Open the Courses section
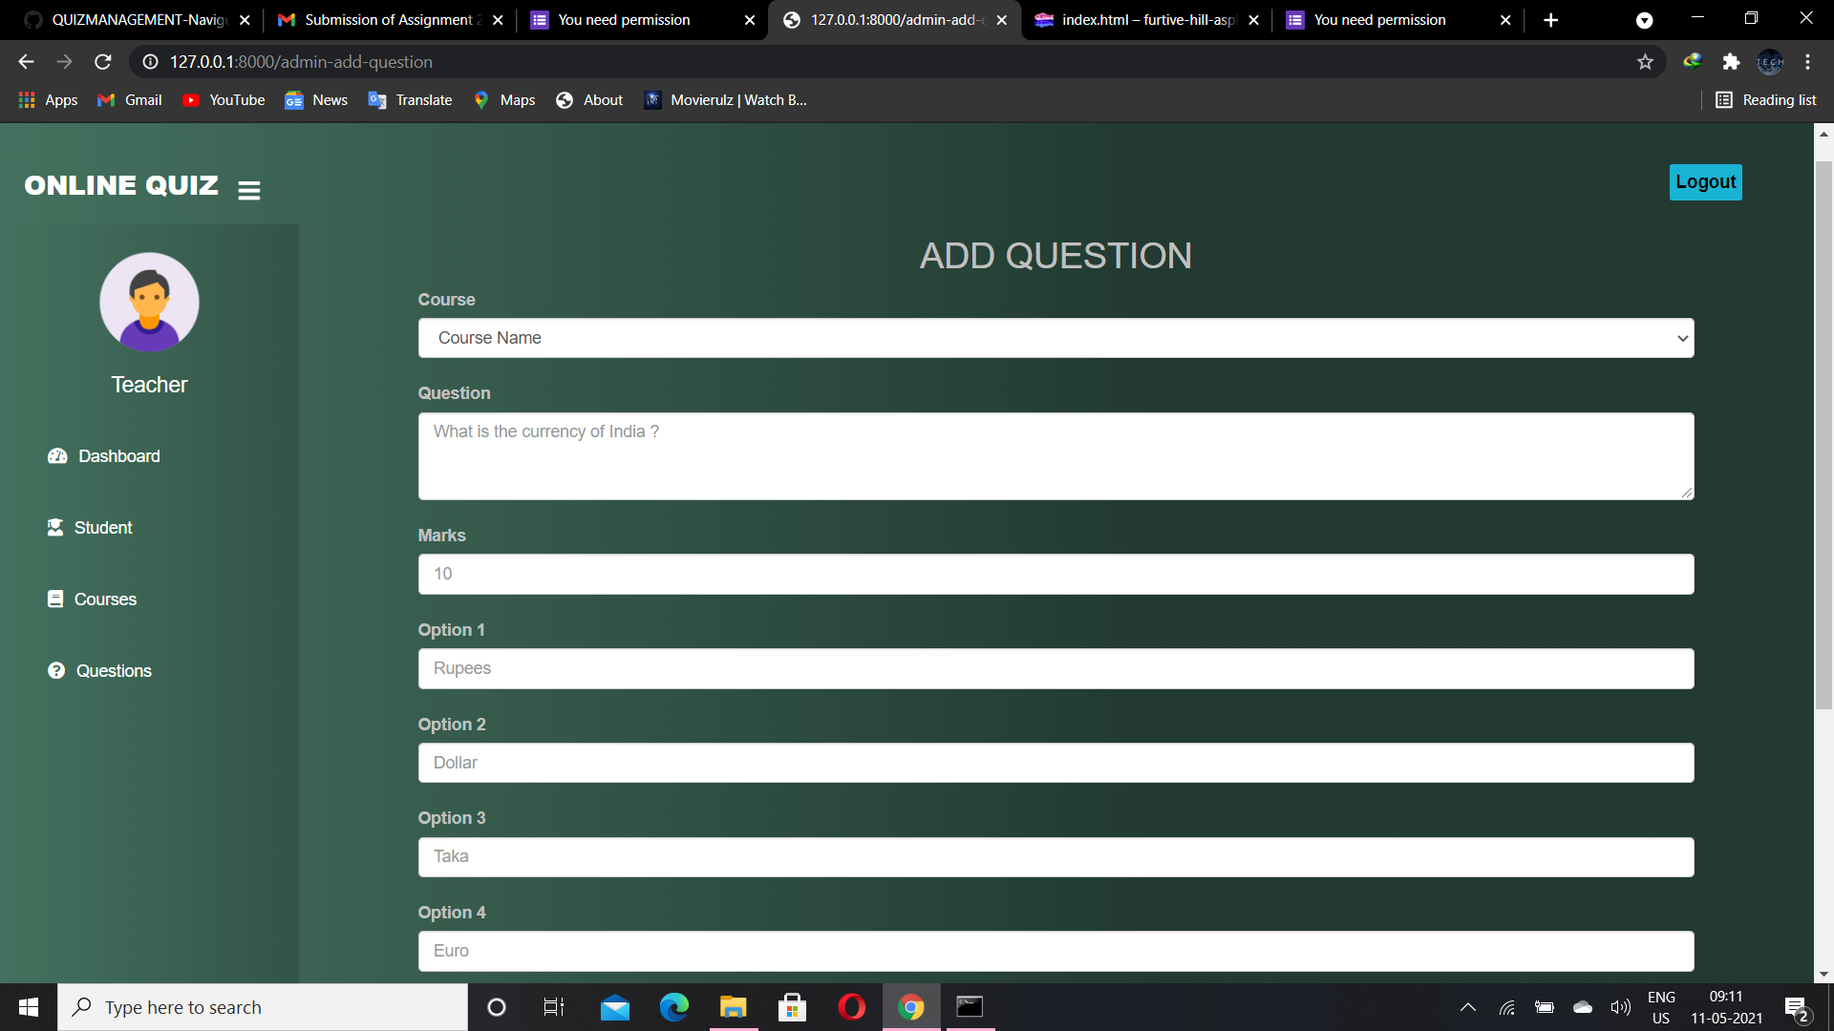The image size is (1834, 1031). point(105,599)
